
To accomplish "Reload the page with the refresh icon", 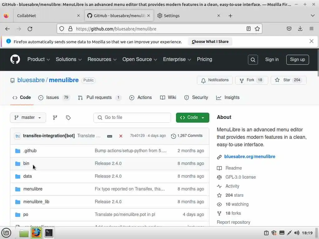I will point(30,29).
